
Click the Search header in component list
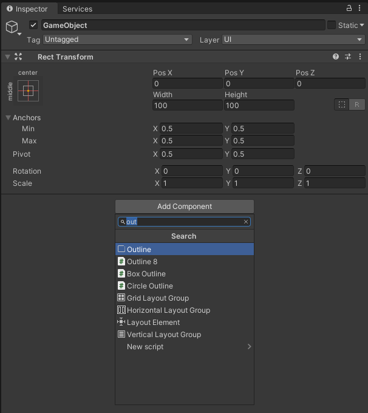click(x=184, y=236)
